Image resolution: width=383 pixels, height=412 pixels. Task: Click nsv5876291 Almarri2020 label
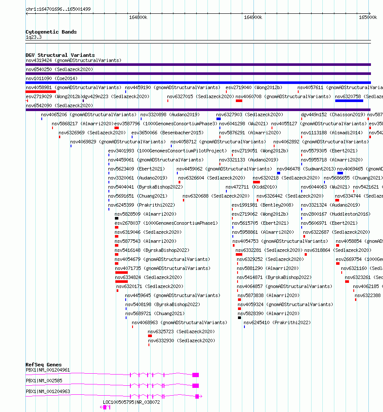(x=250, y=133)
